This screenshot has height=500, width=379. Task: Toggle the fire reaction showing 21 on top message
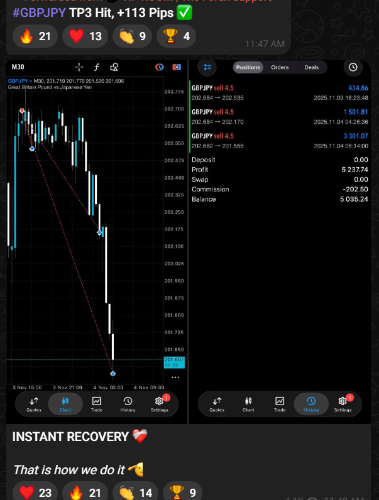pyautogui.click(x=35, y=36)
